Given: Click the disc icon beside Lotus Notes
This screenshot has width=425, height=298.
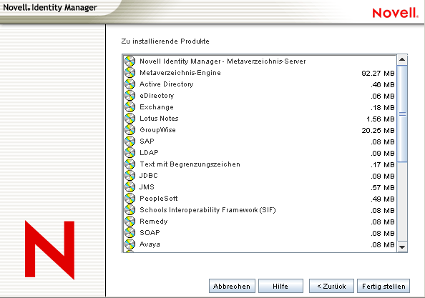Looking at the screenshot, I should tap(130, 119).
